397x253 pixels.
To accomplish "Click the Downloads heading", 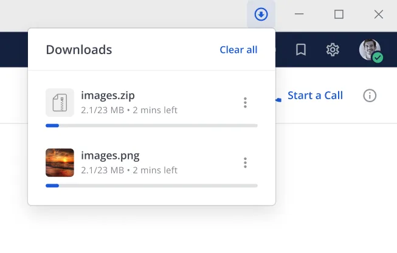I will 79,50.
